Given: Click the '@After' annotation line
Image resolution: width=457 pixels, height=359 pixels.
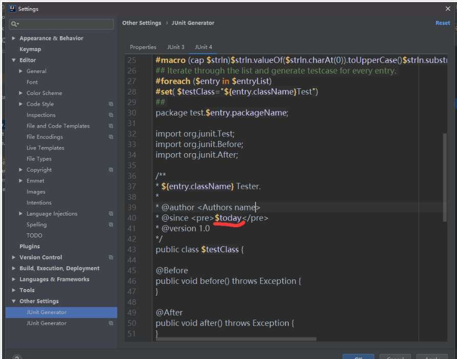Looking at the screenshot, I should pos(169,313).
